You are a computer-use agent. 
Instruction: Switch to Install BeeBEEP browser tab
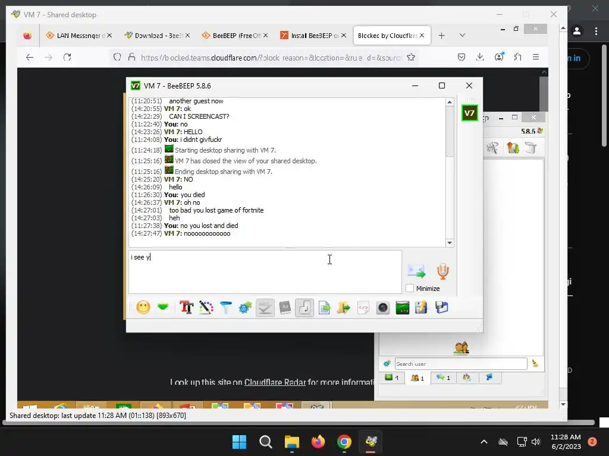(313, 35)
